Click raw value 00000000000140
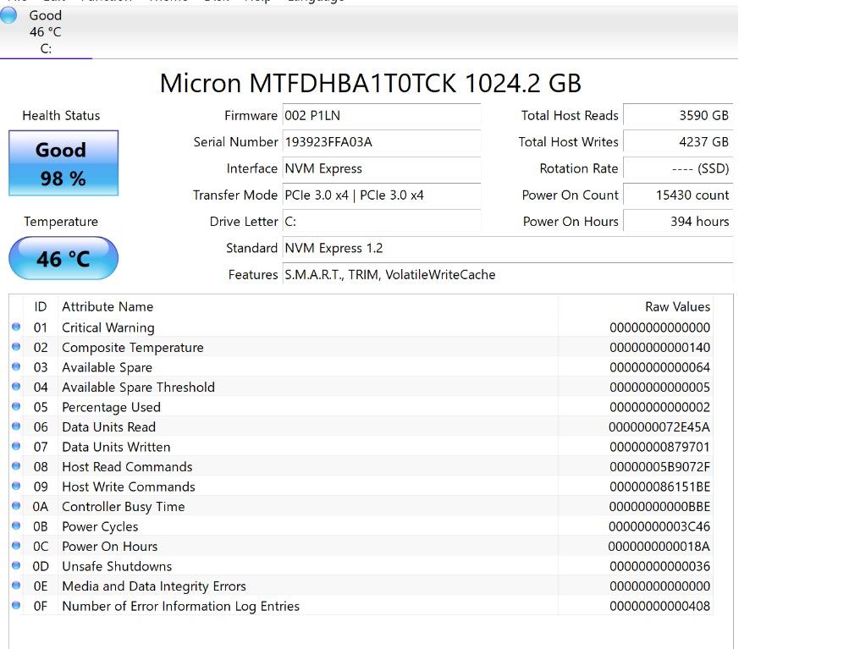849x649 pixels. (659, 348)
